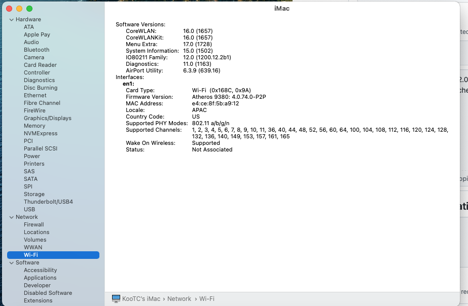Click IO80211 Family version 12.0 (1200.12.2b1)
Viewport: 468px width, 306px height.
point(207,57)
